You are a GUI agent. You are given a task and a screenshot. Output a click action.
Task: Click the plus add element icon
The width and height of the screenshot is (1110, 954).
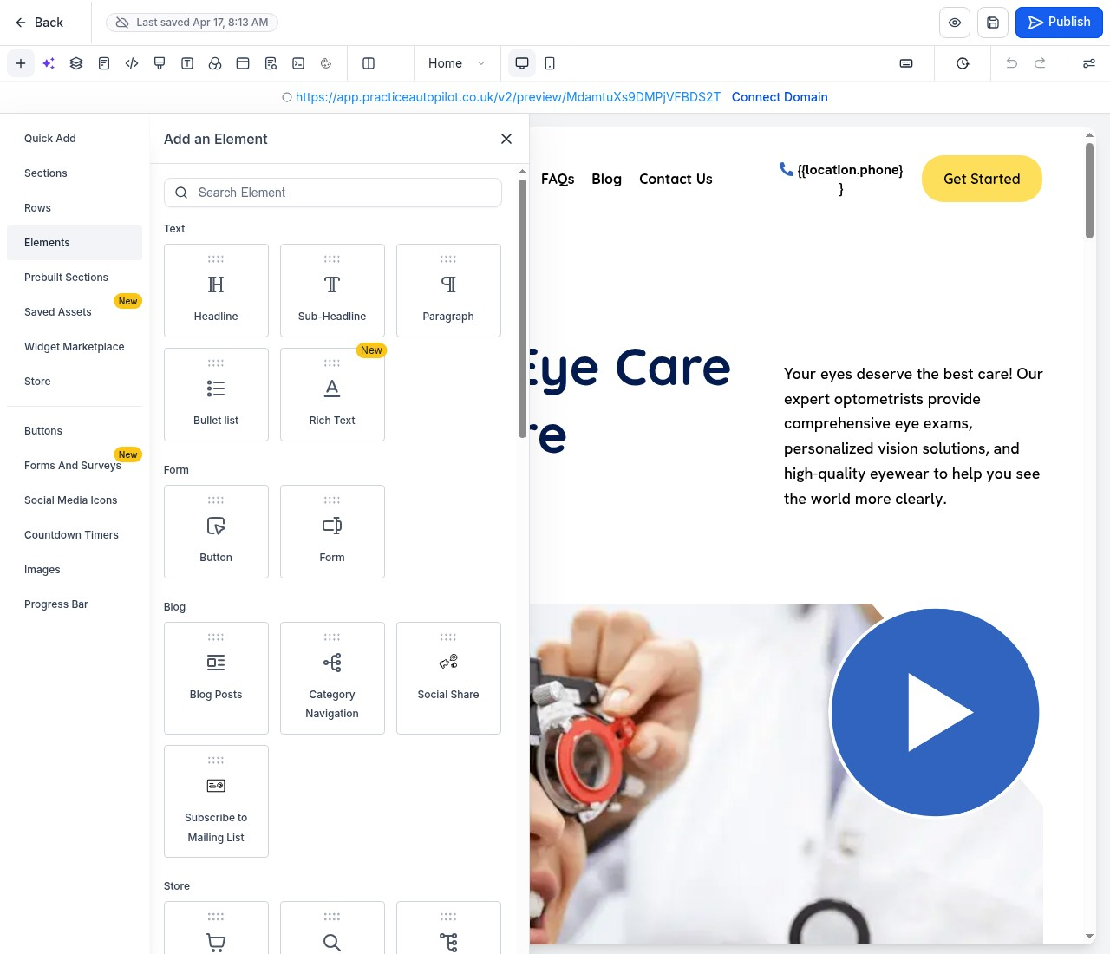coord(21,63)
